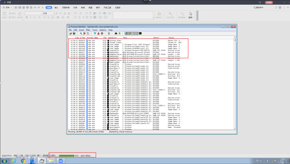The height and width of the screenshot is (164, 290).
Task: Click Clear display icon in Process Monitor
Action: coord(88,33)
